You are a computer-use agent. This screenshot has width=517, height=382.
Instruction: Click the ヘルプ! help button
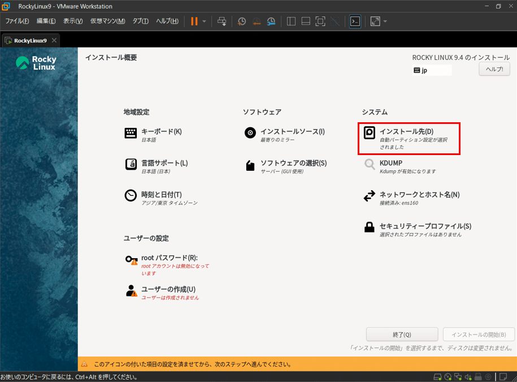pos(494,69)
